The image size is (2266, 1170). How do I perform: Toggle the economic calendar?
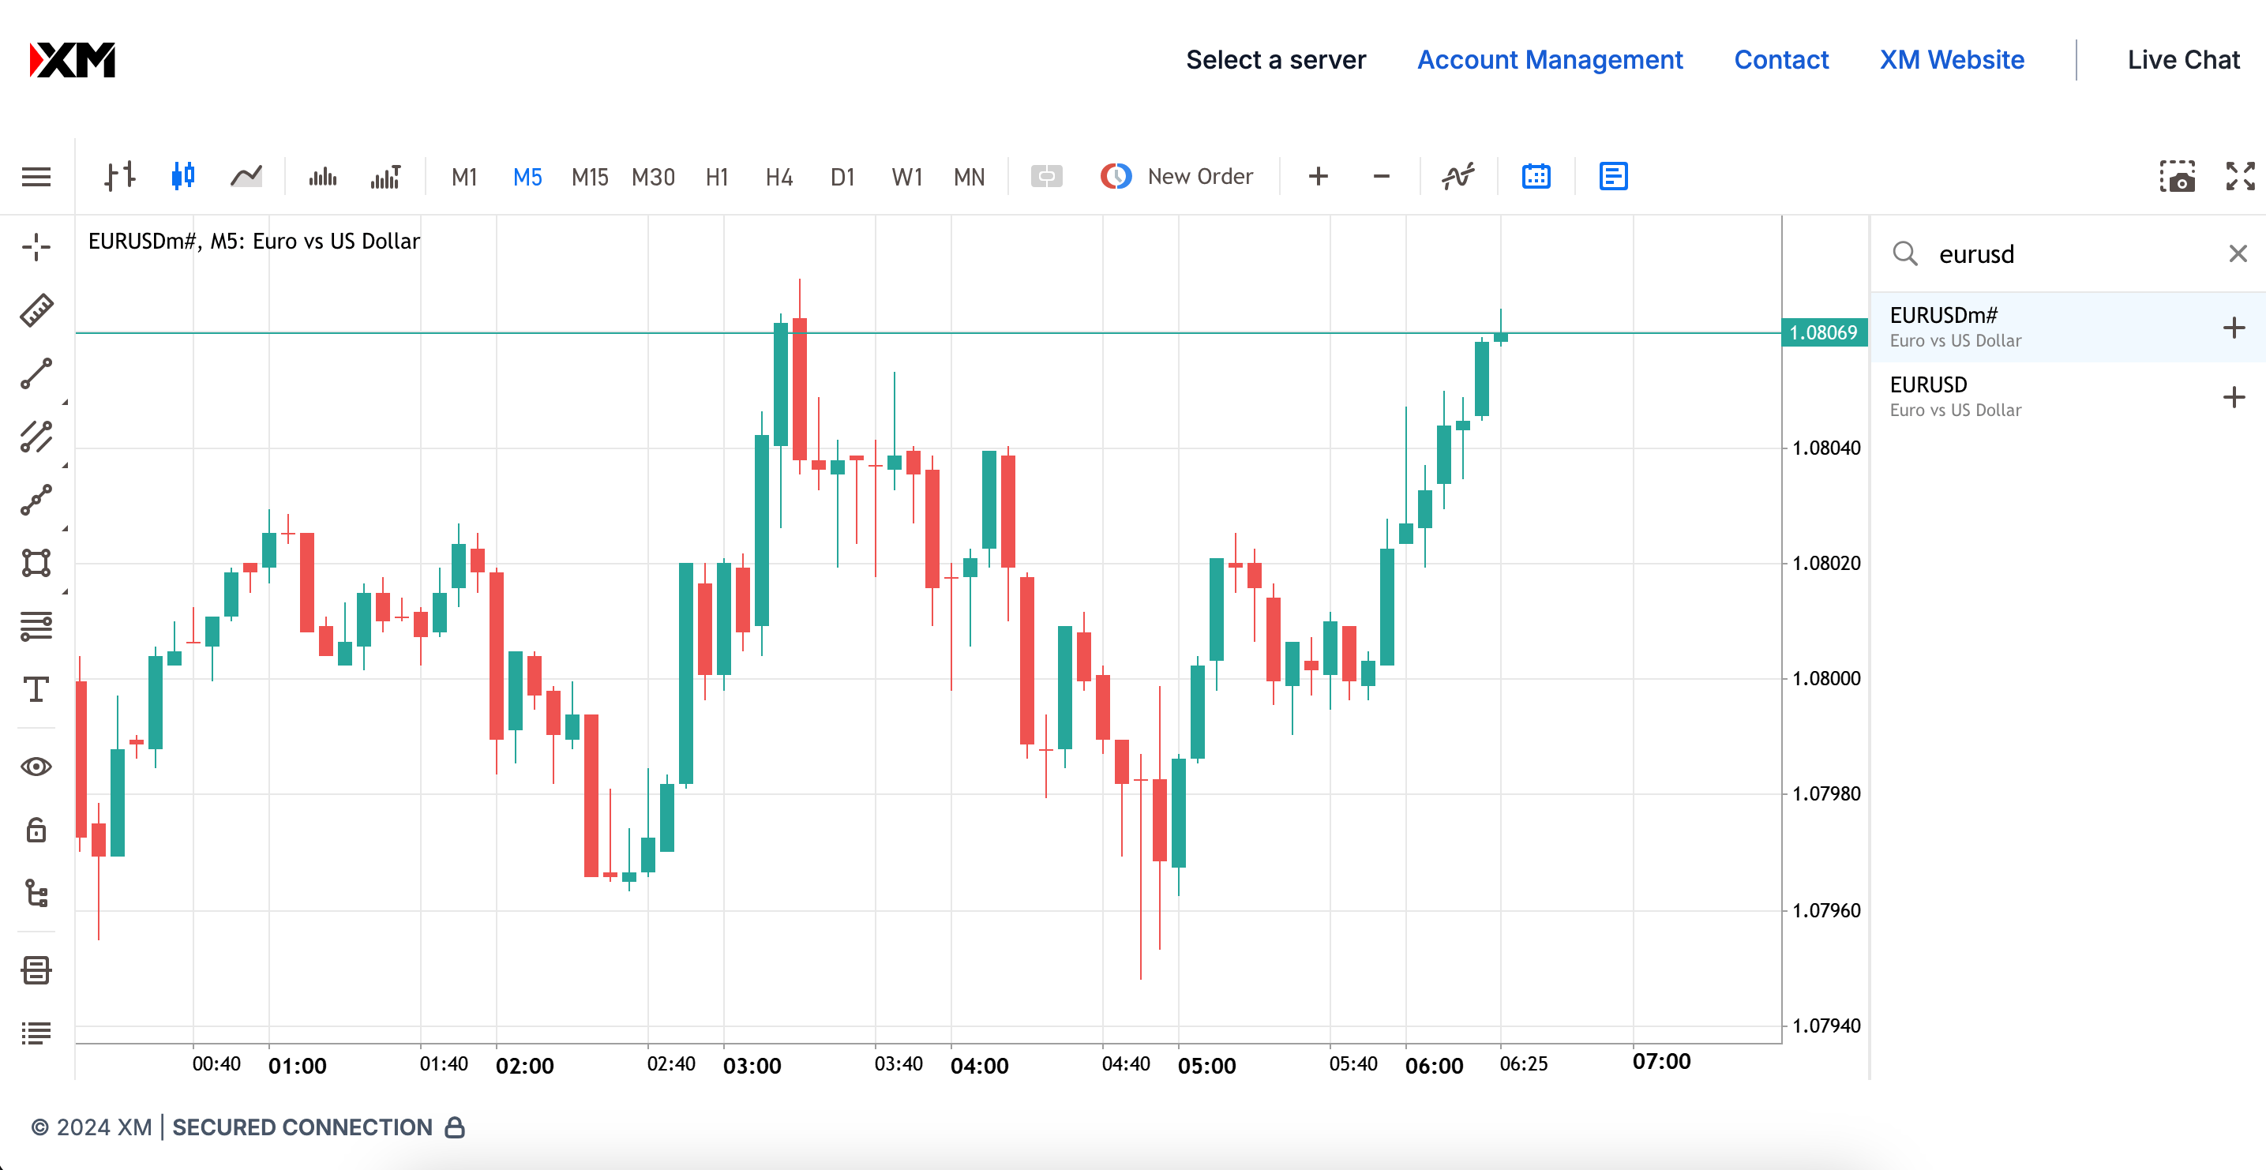click(x=1536, y=177)
